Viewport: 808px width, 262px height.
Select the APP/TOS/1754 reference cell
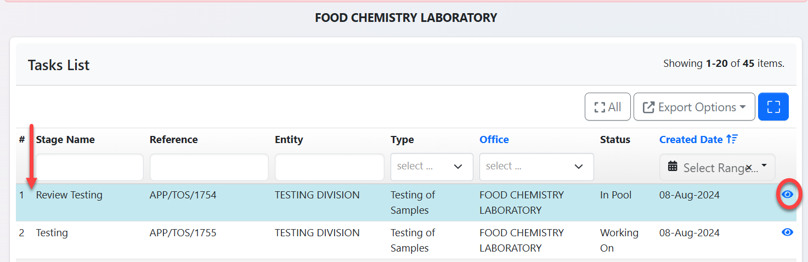[183, 195]
